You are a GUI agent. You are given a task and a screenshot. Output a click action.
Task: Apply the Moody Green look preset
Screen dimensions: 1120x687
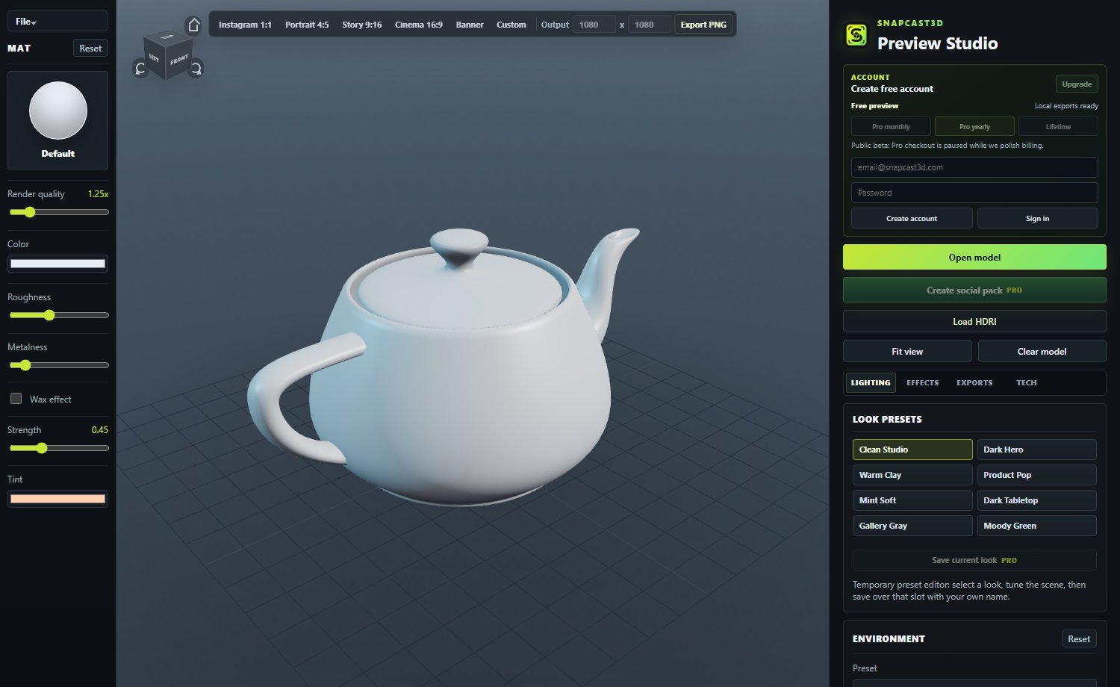[1036, 526]
